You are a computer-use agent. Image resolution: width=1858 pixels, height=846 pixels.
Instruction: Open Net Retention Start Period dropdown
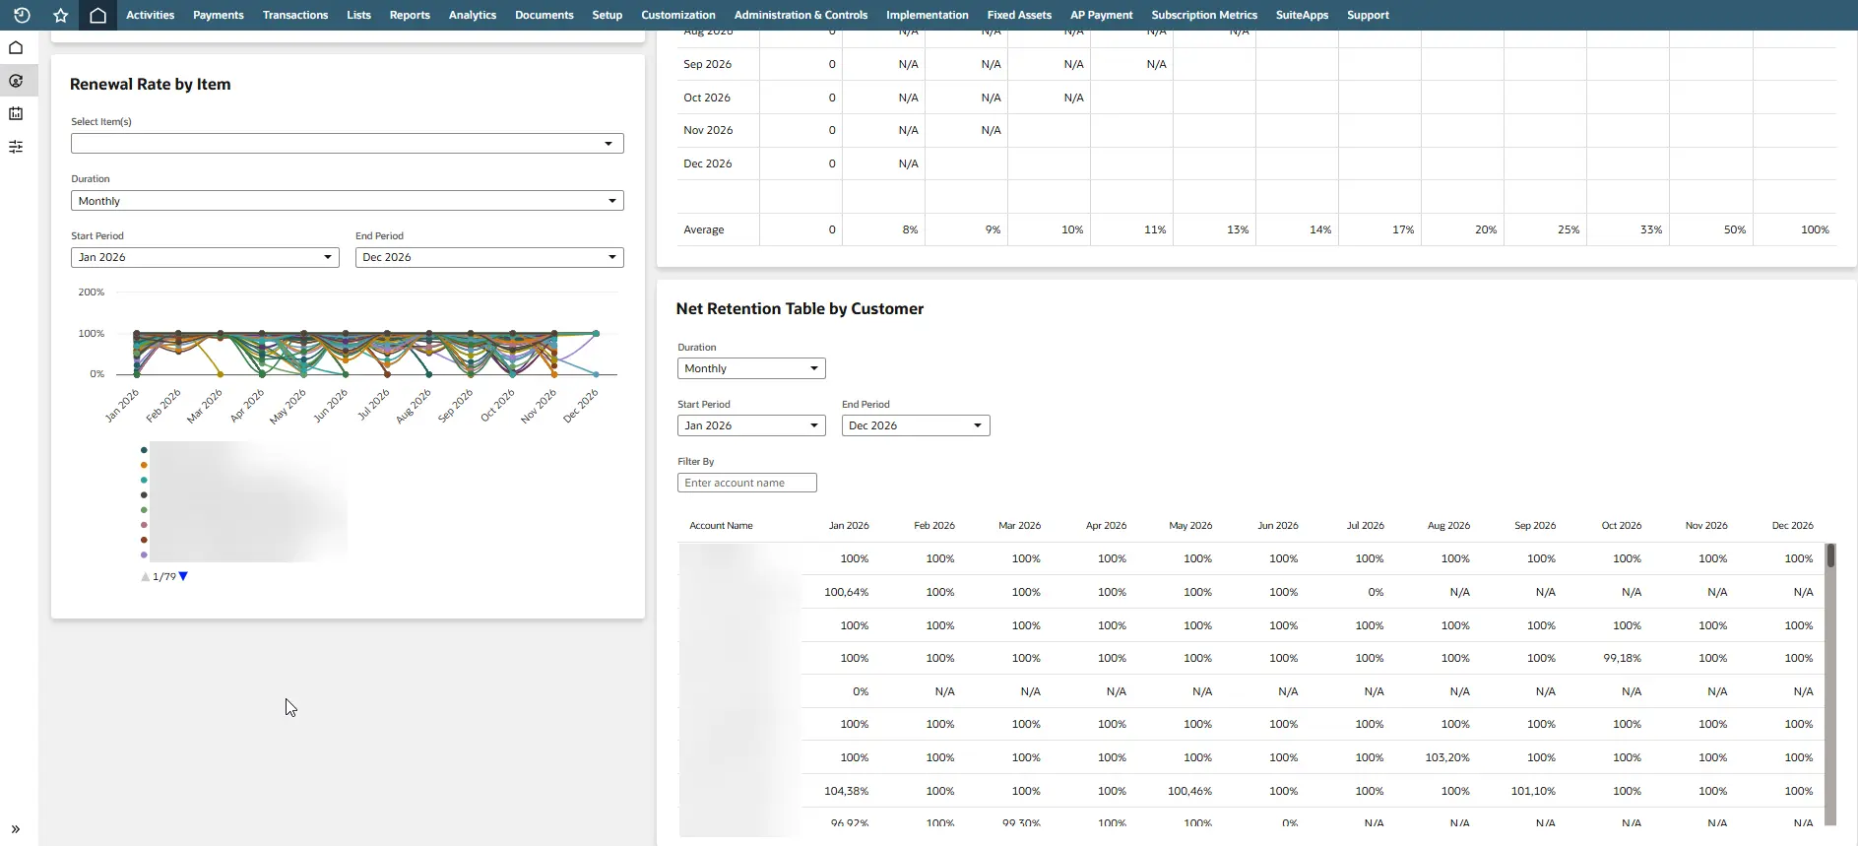click(x=751, y=425)
